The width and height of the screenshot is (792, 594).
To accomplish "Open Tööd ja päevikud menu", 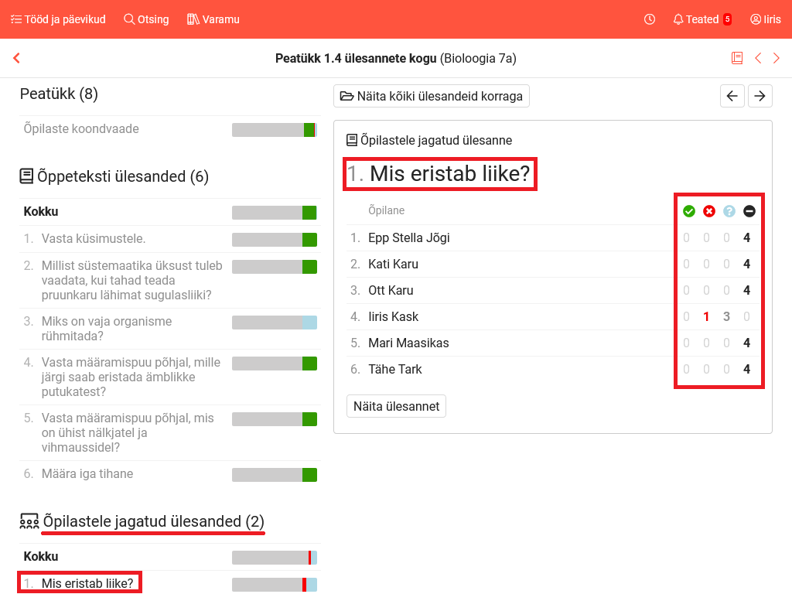I will click(x=58, y=19).
